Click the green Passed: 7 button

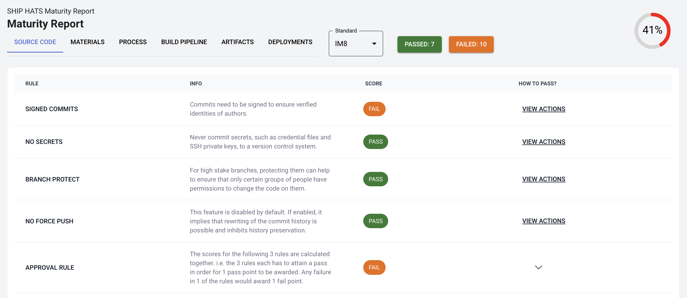[419, 44]
